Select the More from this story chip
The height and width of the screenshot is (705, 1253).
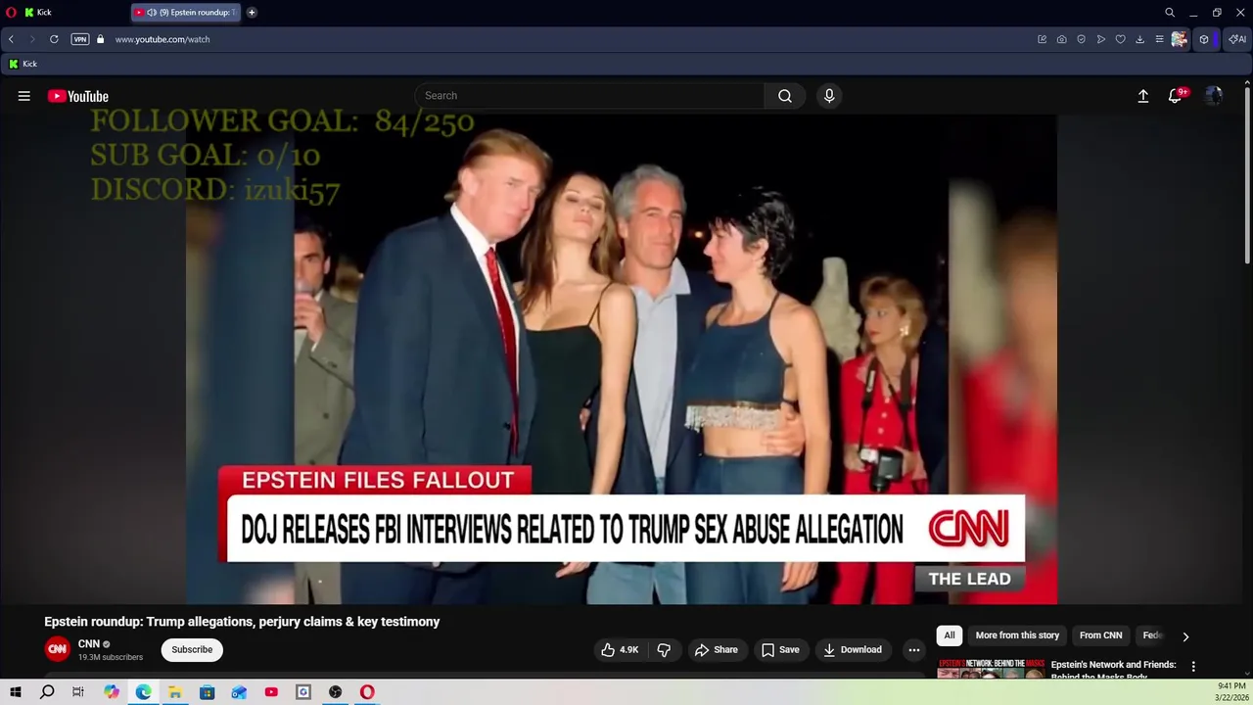1017,635
